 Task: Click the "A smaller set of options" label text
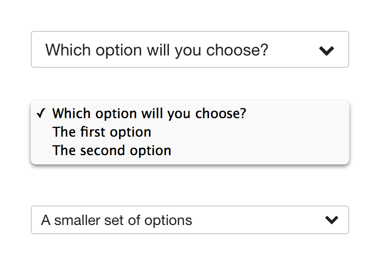(117, 220)
